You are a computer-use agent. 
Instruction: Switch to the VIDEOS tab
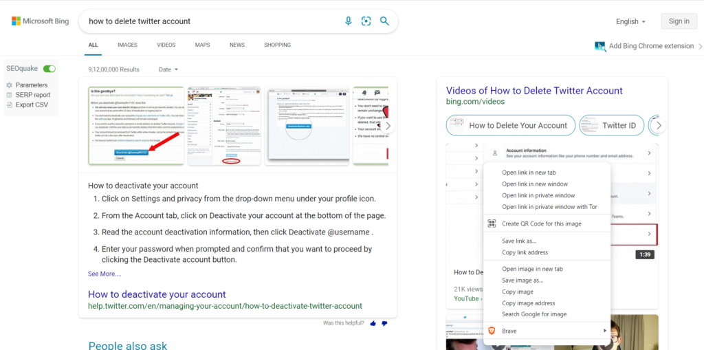(x=166, y=45)
